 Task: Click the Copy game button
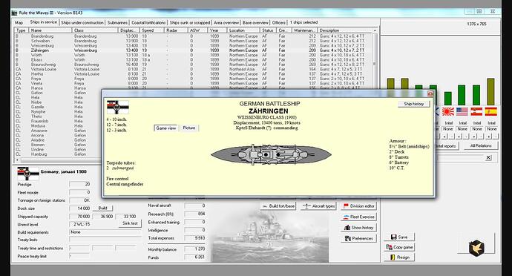[x=399, y=247]
